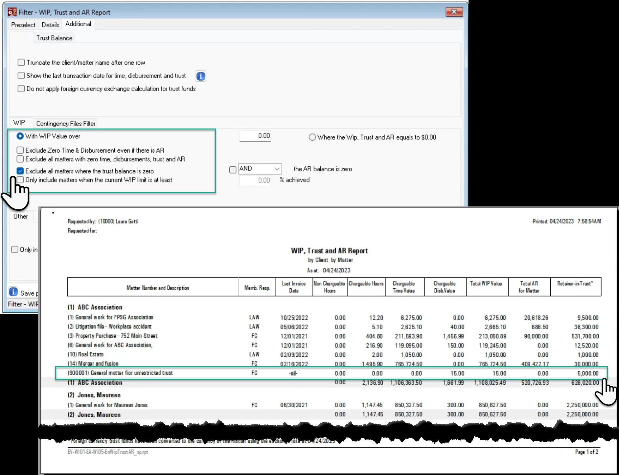Uncheck Exclude all matters where trust balance is zero
The height and width of the screenshot is (475, 619).
[x=20, y=171]
